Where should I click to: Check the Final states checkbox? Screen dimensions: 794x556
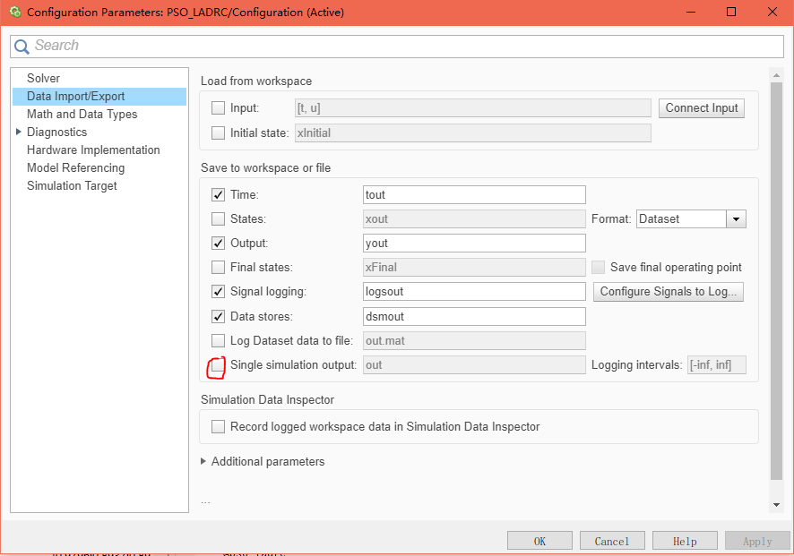click(x=219, y=267)
